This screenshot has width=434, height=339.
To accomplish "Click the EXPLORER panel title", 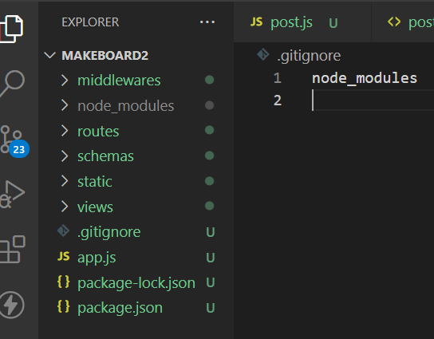I will point(90,22).
